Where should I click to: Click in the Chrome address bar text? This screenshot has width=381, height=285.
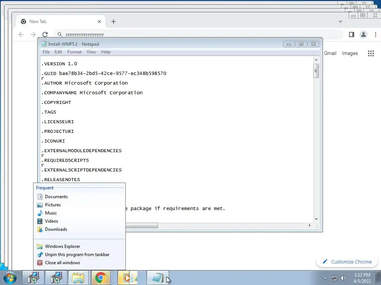click(x=85, y=35)
